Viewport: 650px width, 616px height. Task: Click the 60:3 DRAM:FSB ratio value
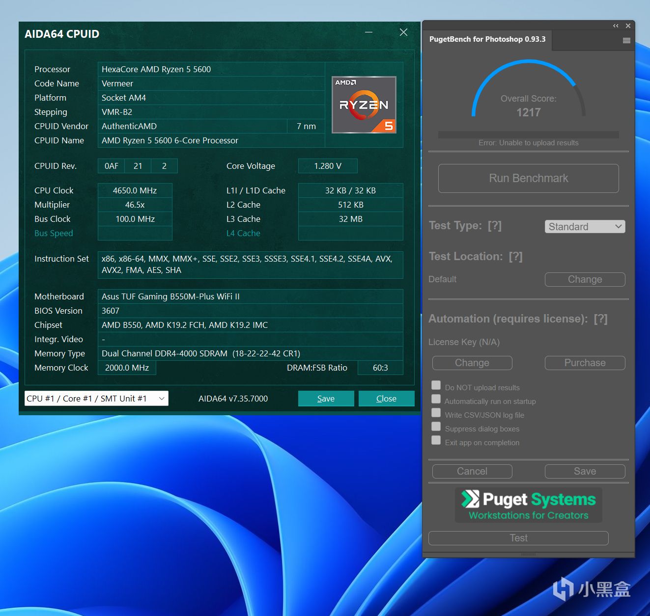(380, 368)
